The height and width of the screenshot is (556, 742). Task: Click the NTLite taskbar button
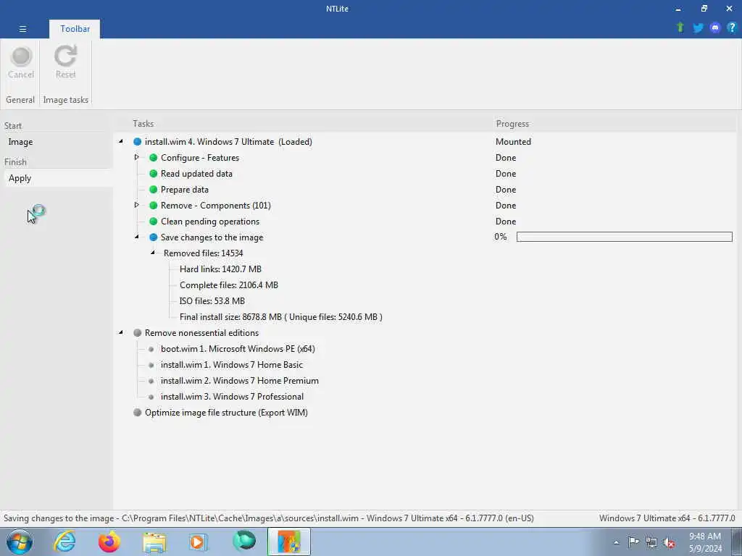(289, 542)
